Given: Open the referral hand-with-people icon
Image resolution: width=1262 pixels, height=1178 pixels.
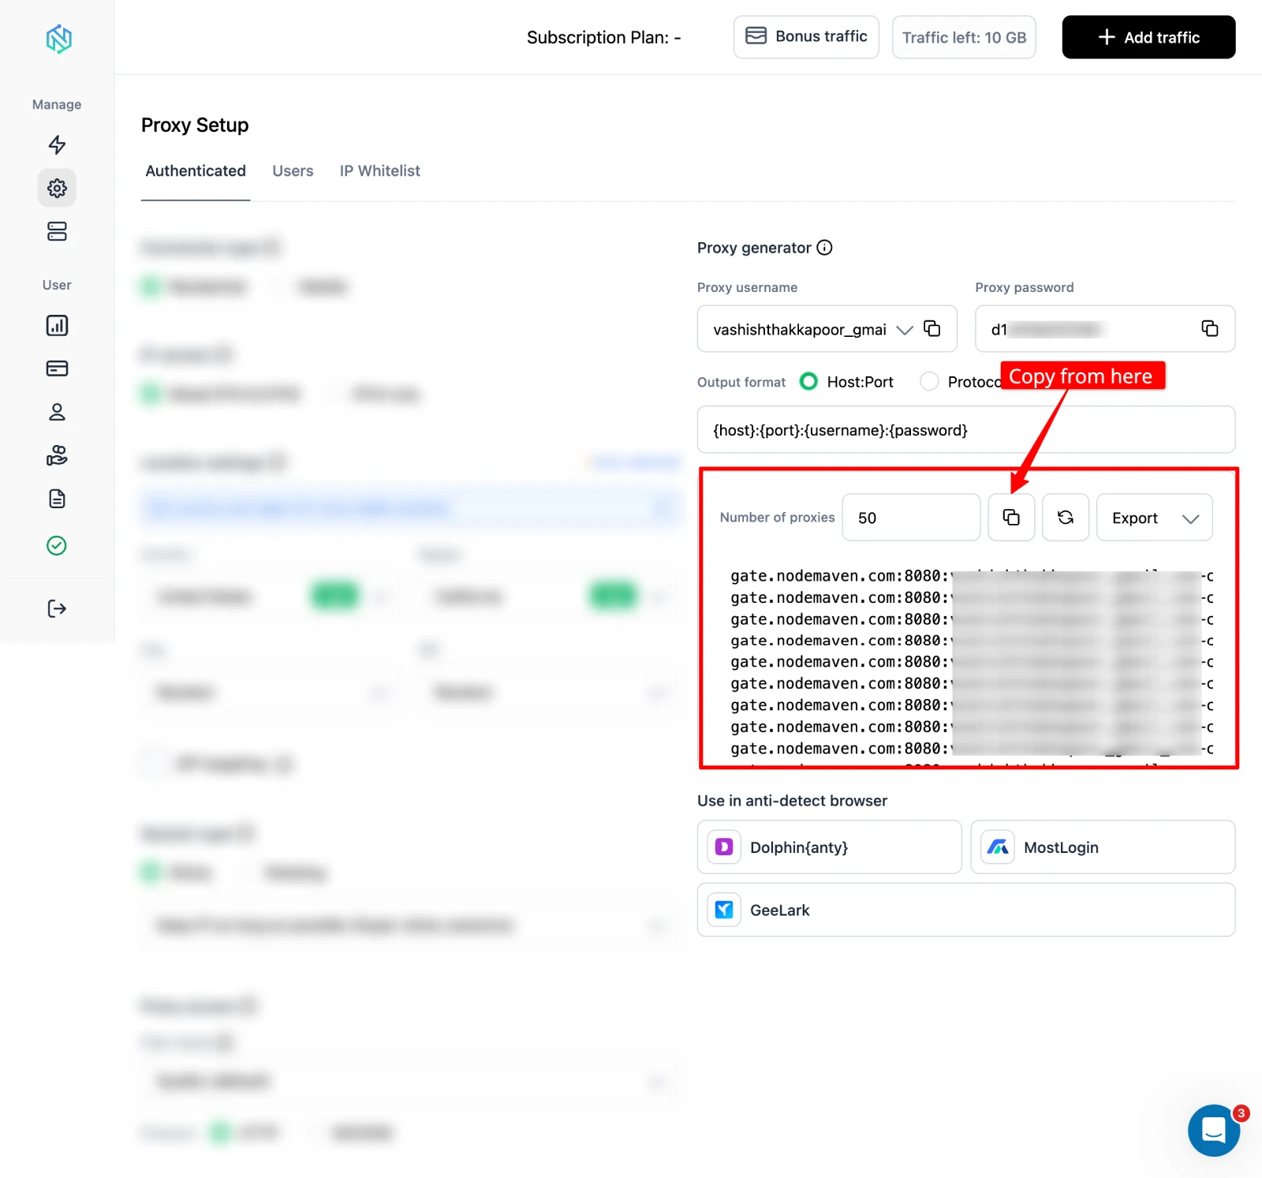Looking at the screenshot, I should [57, 455].
